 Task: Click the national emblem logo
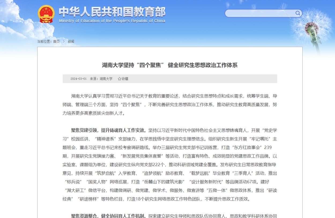[x=46, y=14]
